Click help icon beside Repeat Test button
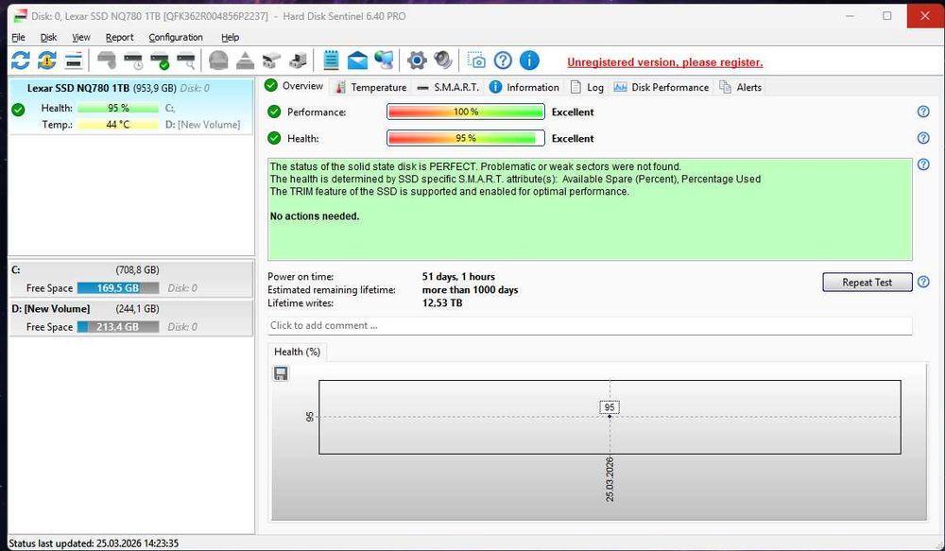Screen dimensions: 945x551 [923, 282]
